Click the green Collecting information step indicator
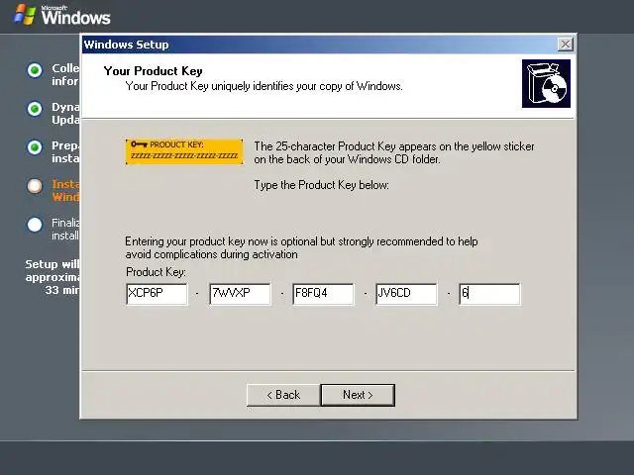 coord(35,70)
